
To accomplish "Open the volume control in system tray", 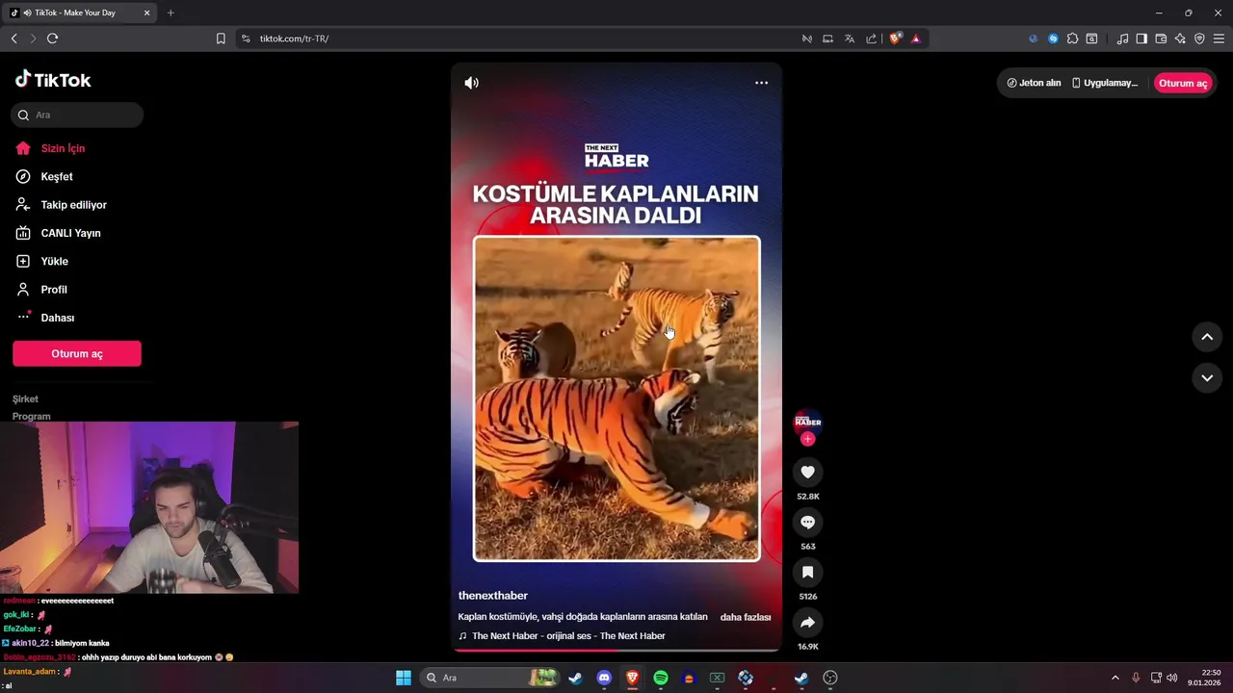I will pyautogui.click(x=1172, y=678).
